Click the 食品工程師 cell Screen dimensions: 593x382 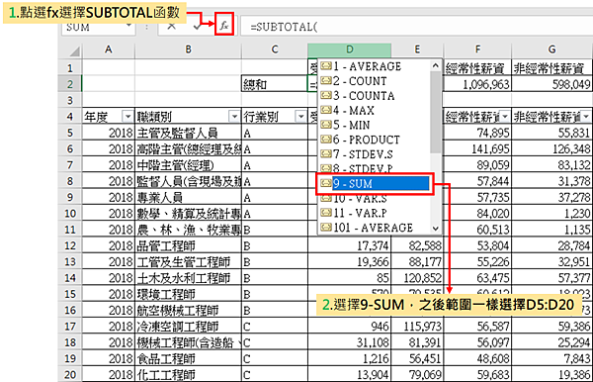(x=188, y=358)
